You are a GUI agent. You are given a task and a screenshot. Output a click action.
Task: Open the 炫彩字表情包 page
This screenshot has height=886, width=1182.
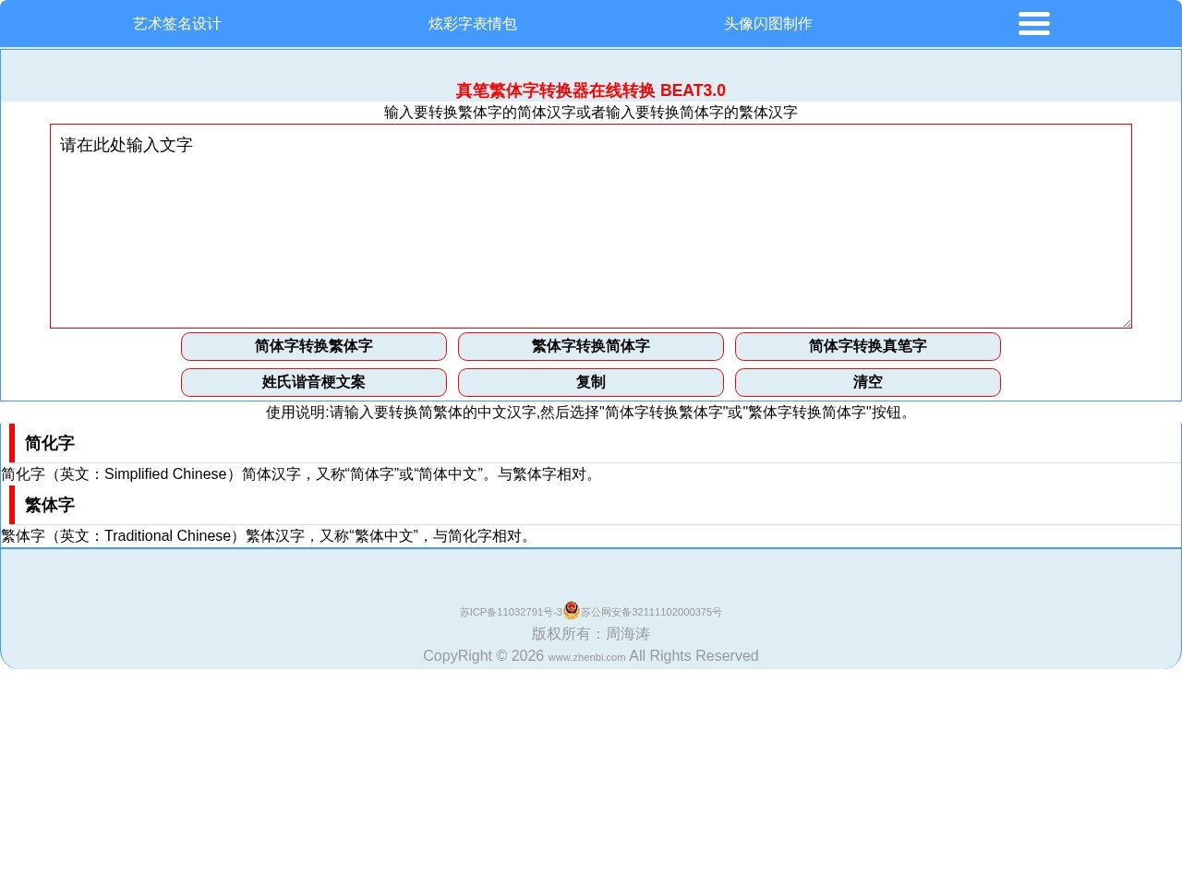472,23
